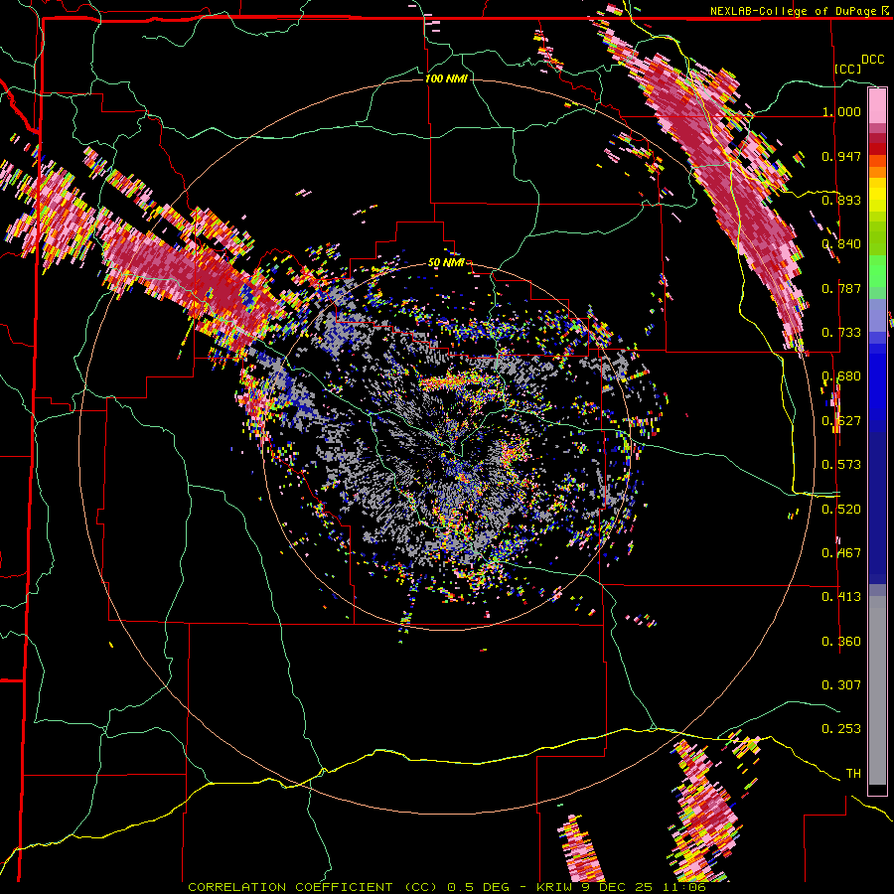
Task: Click the 0.573 scale value
Action: [841, 465]
